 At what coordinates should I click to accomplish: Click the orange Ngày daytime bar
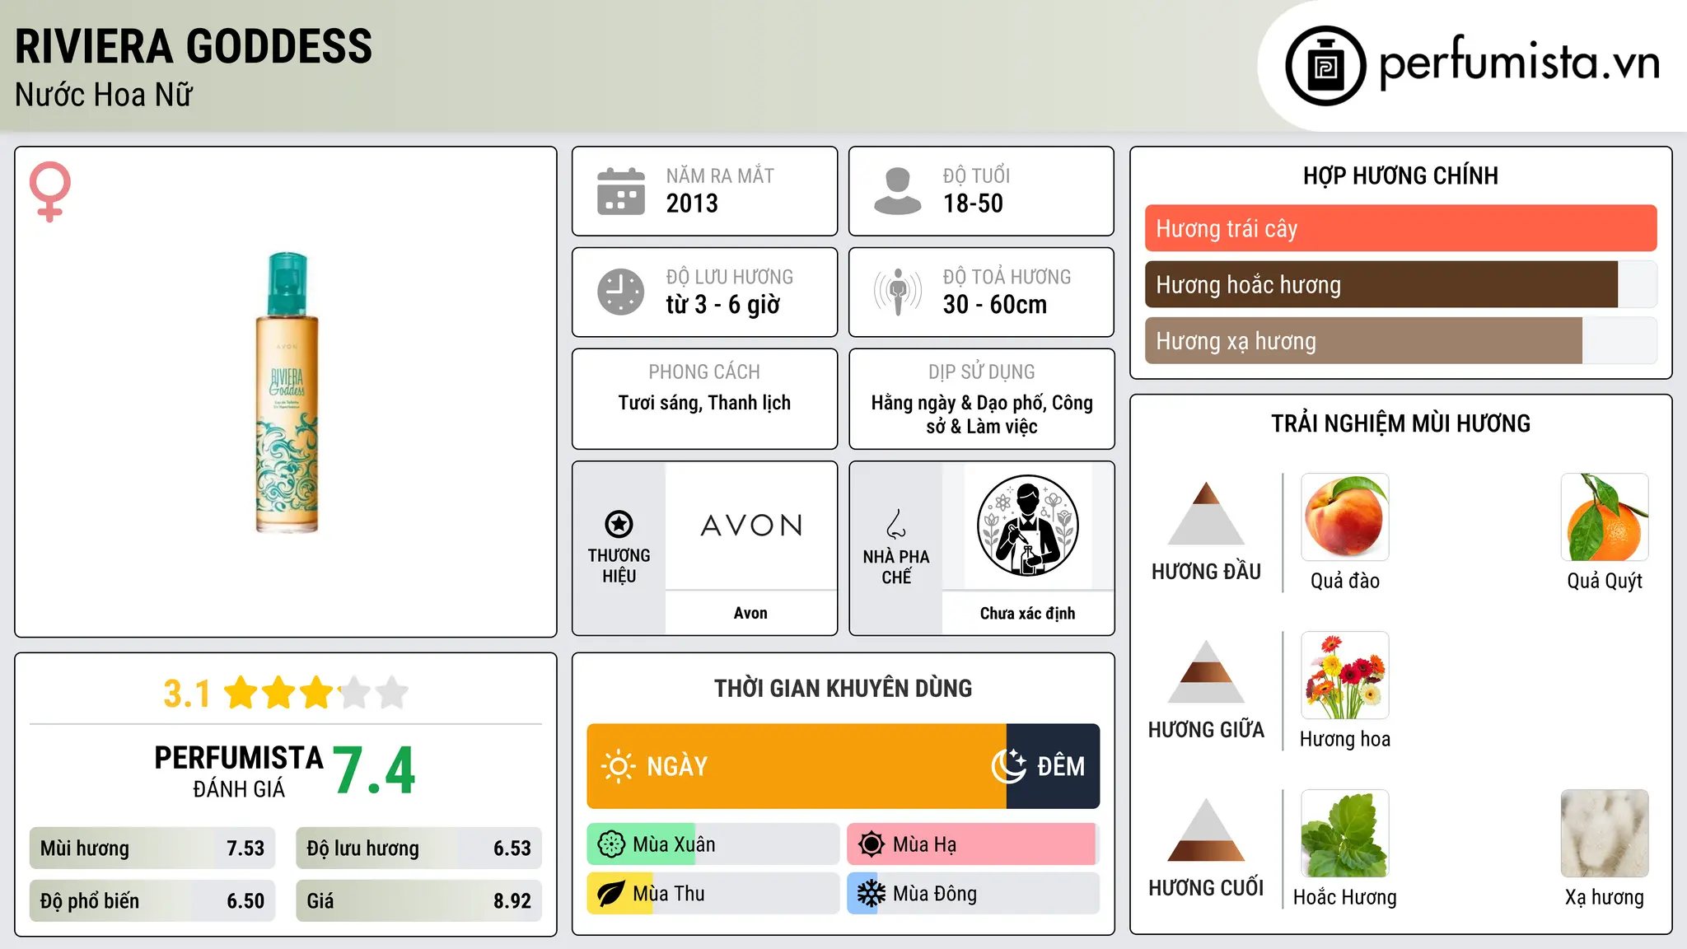pyautogui.click(x=797, y=766)
